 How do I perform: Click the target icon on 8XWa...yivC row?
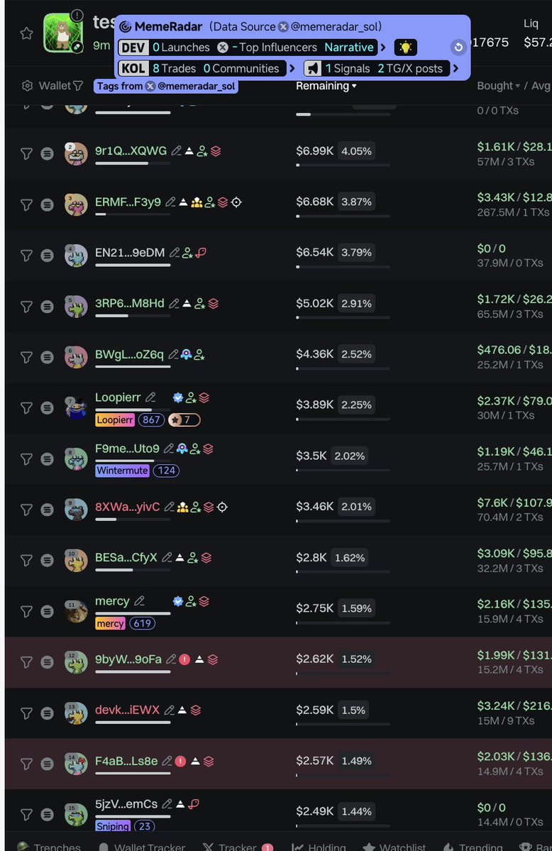pyautogui.click(x=222, y=507)
